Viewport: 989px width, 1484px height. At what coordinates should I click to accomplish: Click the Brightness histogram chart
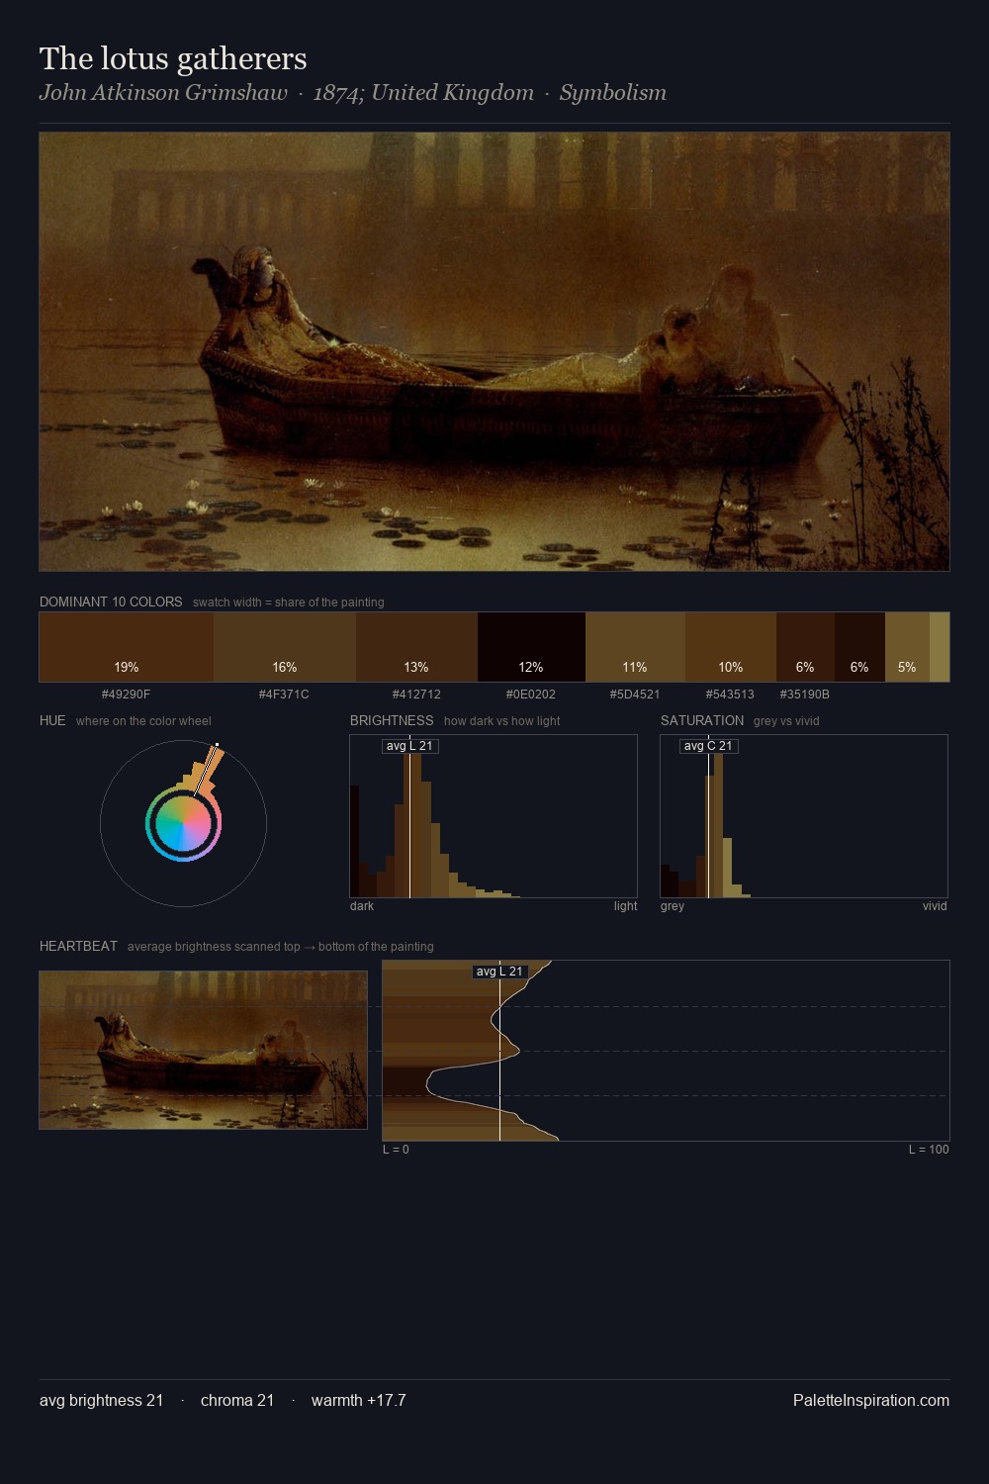494,816
